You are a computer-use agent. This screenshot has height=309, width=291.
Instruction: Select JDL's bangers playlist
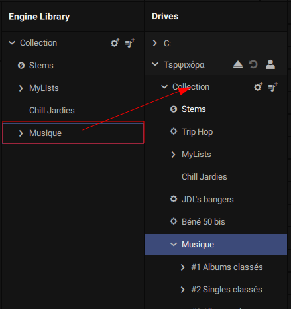point(207,200)
